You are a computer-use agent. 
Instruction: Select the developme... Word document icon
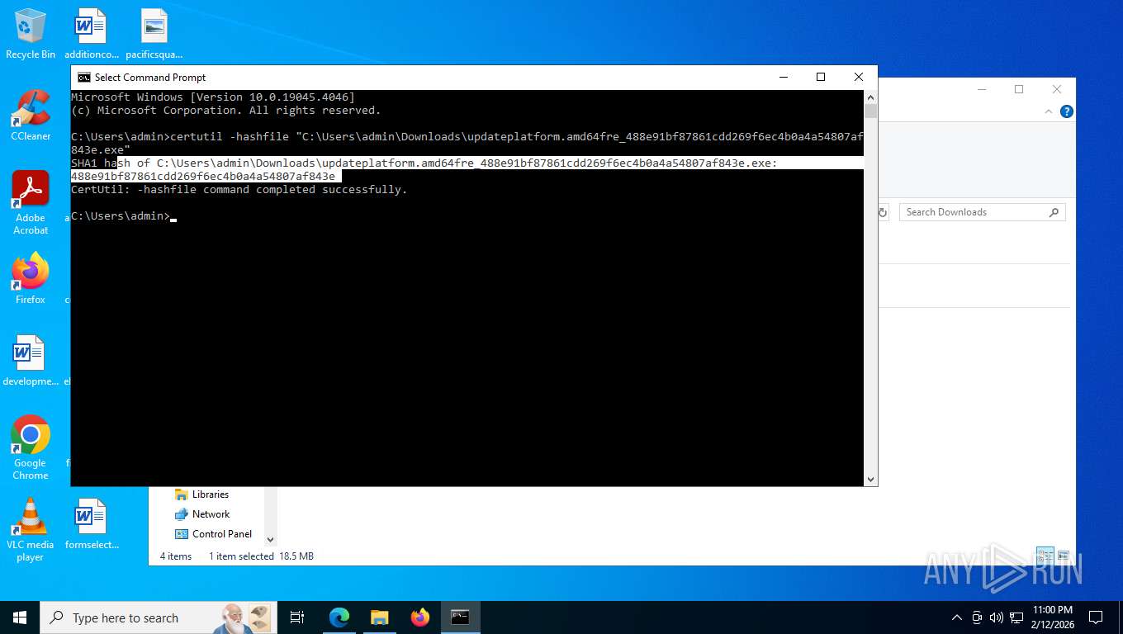coord(30,361)
